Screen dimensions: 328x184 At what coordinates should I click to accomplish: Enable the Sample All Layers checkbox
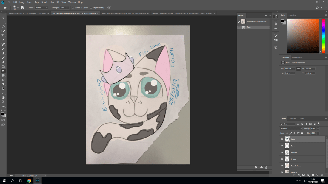(x=73, y=8)
